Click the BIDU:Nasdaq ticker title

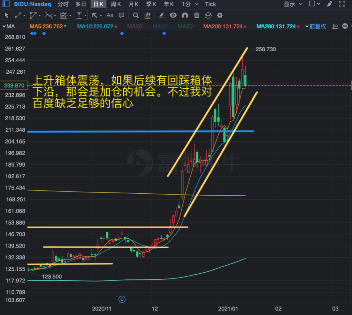[33, 4]
